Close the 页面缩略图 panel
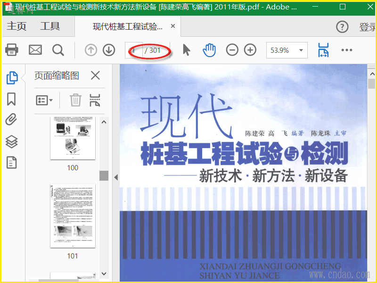377x283 pixels. click(95, 75)
